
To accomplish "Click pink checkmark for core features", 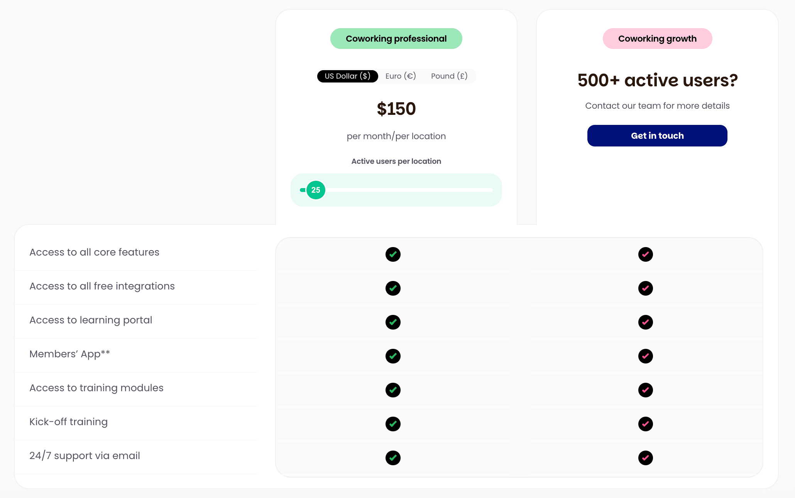I will [x=645, y=254].
